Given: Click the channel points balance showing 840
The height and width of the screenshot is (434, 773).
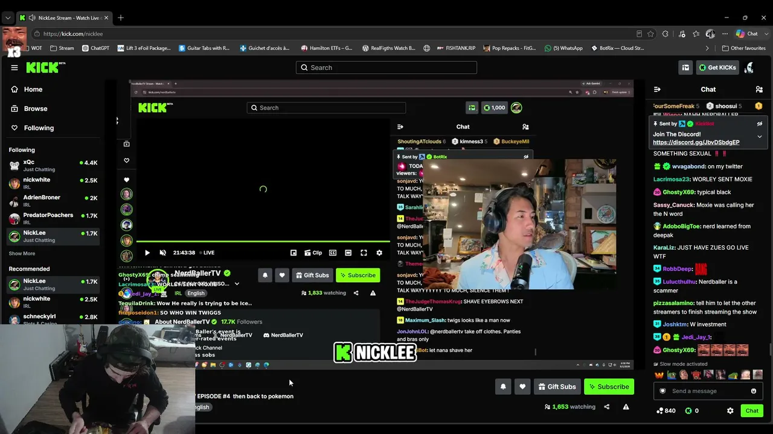Looking at the screenshot, I should coord(666,410).
